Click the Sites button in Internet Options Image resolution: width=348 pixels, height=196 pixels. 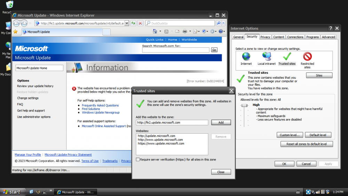(x=319, y=76)
